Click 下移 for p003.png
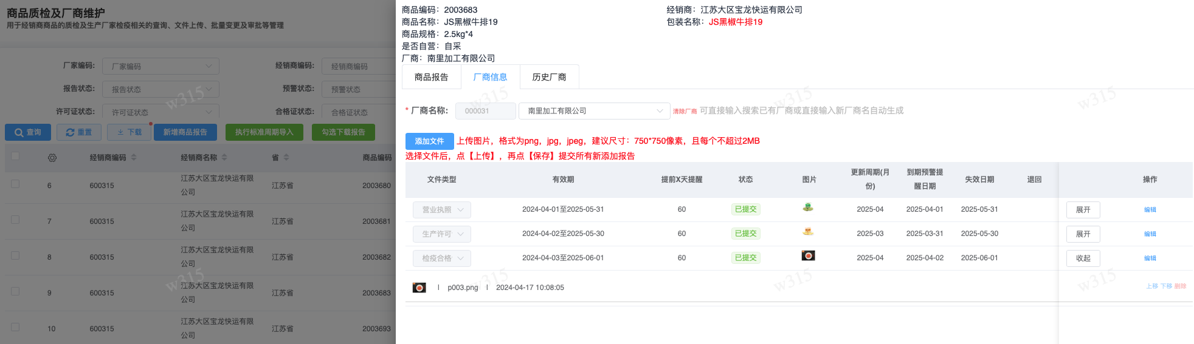The image size is (1194, 344). click(x=1166, y=286)
